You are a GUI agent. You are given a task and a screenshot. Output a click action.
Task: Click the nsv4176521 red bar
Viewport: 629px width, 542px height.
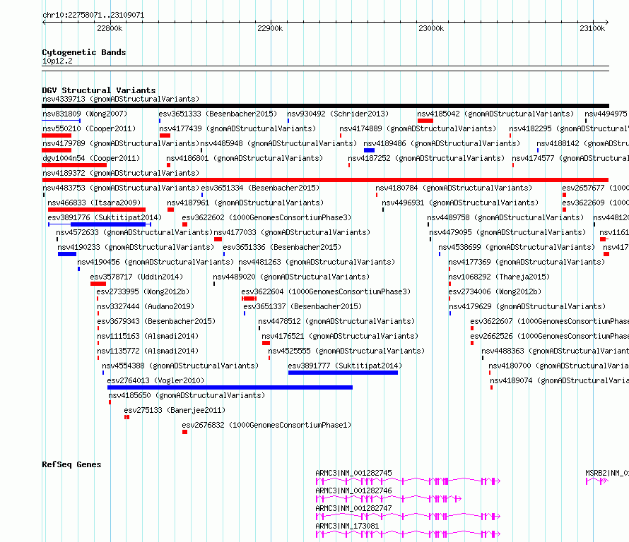coord(266,343)
